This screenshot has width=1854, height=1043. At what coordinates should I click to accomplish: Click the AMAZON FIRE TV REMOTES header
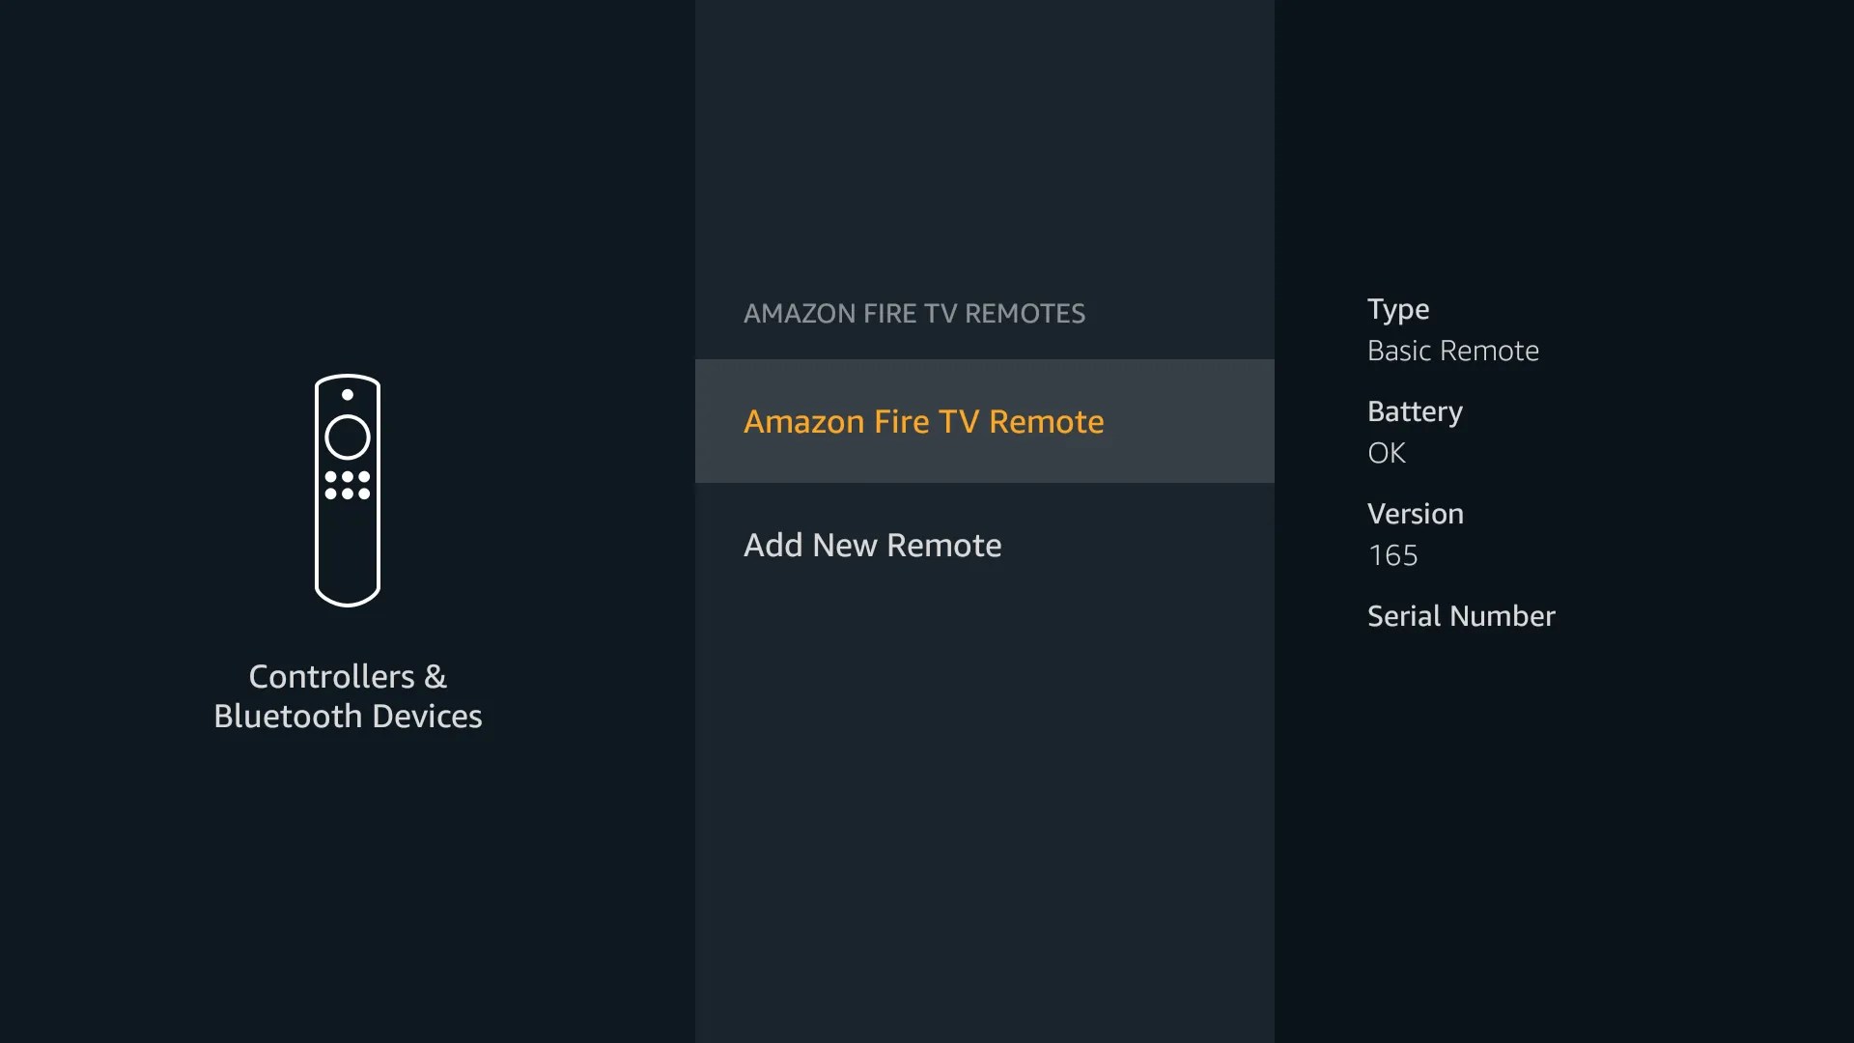[x=914, y=313]
